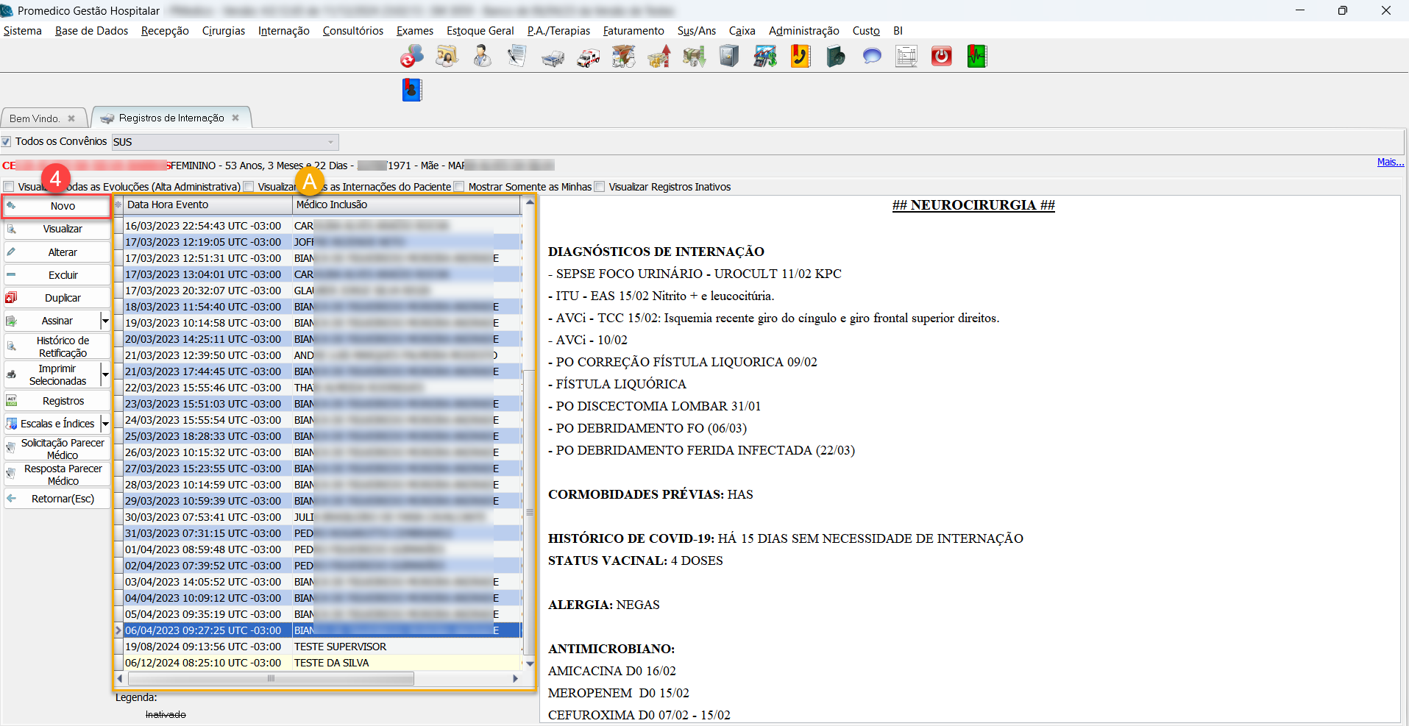The height and width of the screenshot is (726, 1409).
Task: Expand the Escalas e Índices dropdown arrow
Action: coord(105,424)
